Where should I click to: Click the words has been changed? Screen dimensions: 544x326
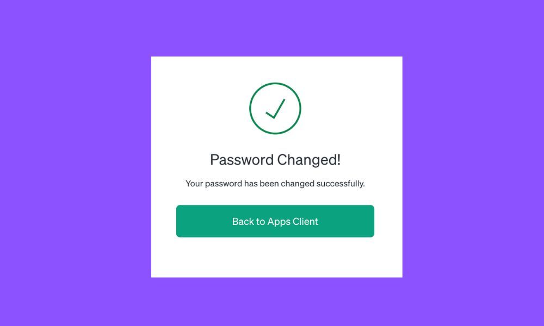coord(279,183)
